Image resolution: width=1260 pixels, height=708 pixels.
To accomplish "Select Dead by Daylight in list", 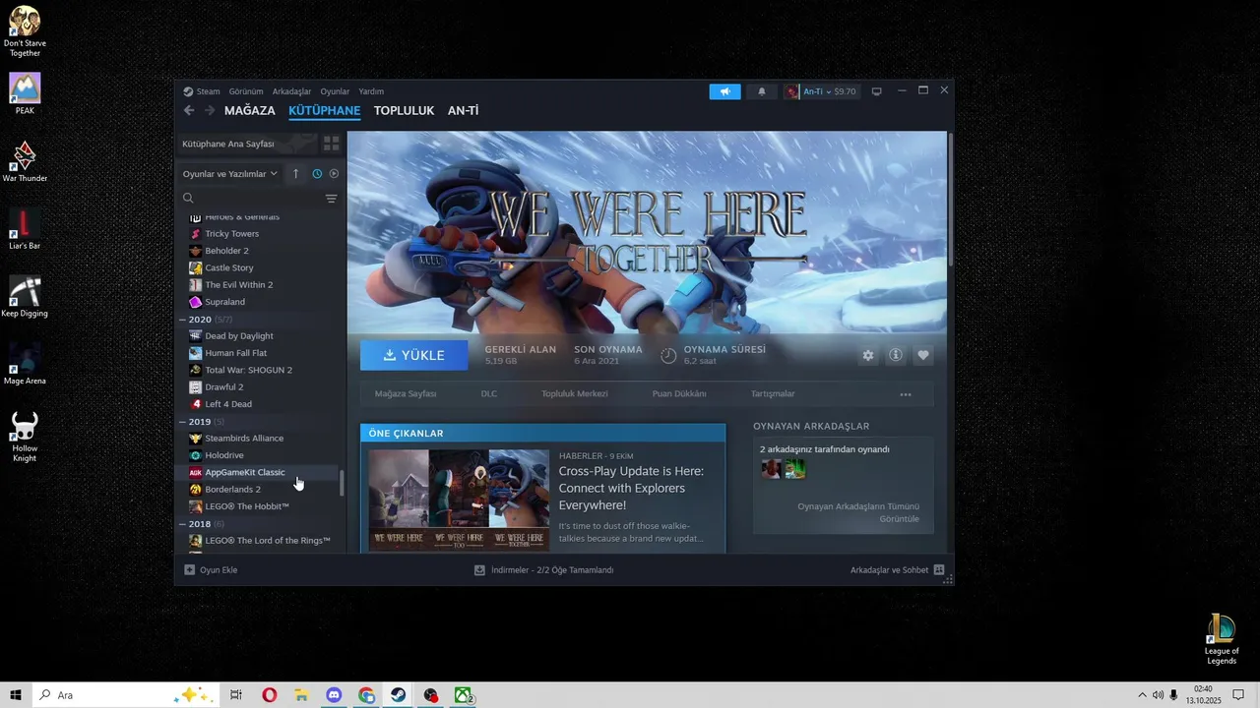I will pos(239,336).
